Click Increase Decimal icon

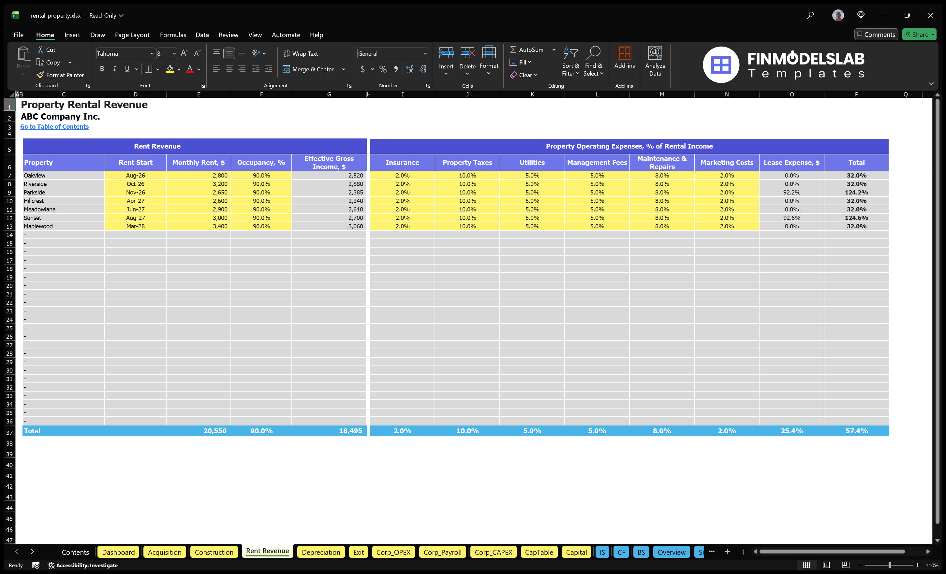(410, 69)
